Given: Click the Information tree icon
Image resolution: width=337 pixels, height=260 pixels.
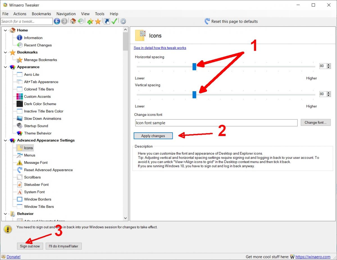Looking at the screenshot, I should (19, 38).
